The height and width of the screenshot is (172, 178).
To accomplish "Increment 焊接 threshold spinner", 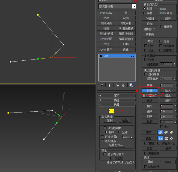I will tap(175, 85).
